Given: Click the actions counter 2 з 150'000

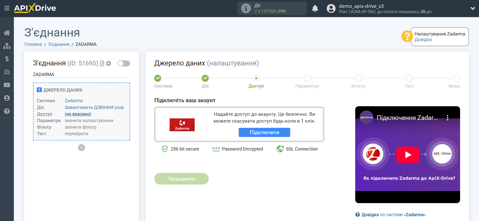Looking at the screenshot, I should coord(270,11).
